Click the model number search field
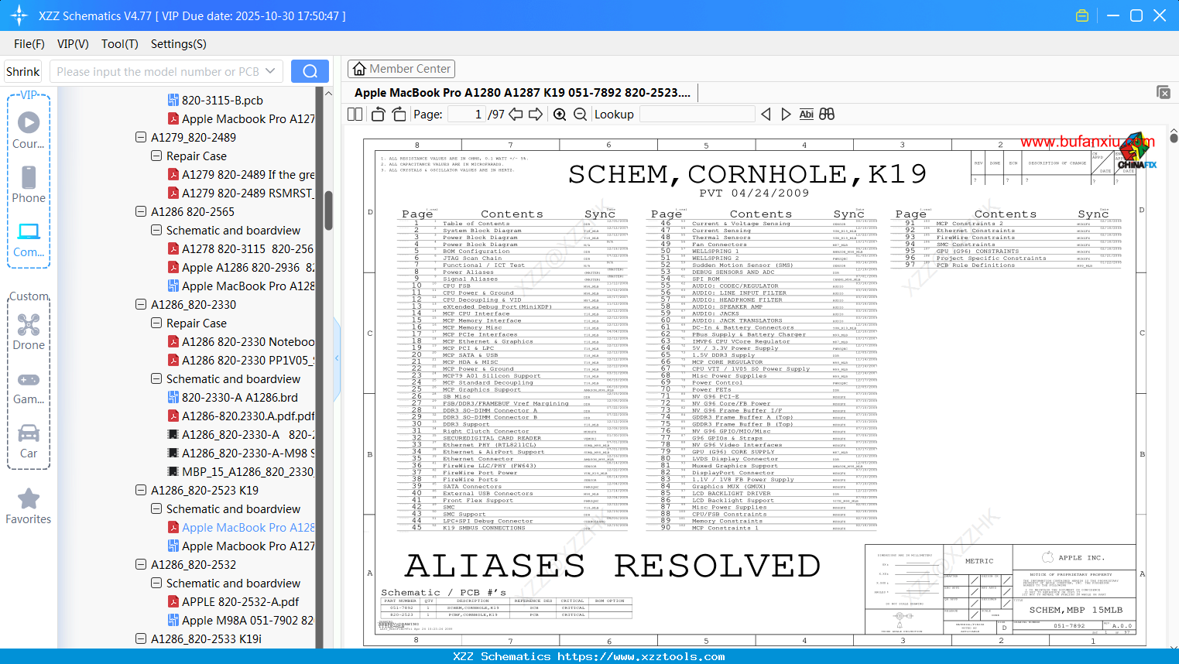The width and height of the screenshot is (1179, 664). 158,71
